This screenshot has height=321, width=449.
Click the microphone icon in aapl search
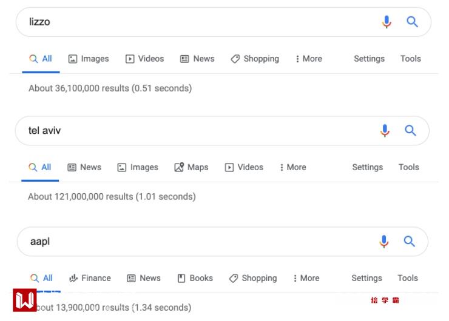point(383,242)
